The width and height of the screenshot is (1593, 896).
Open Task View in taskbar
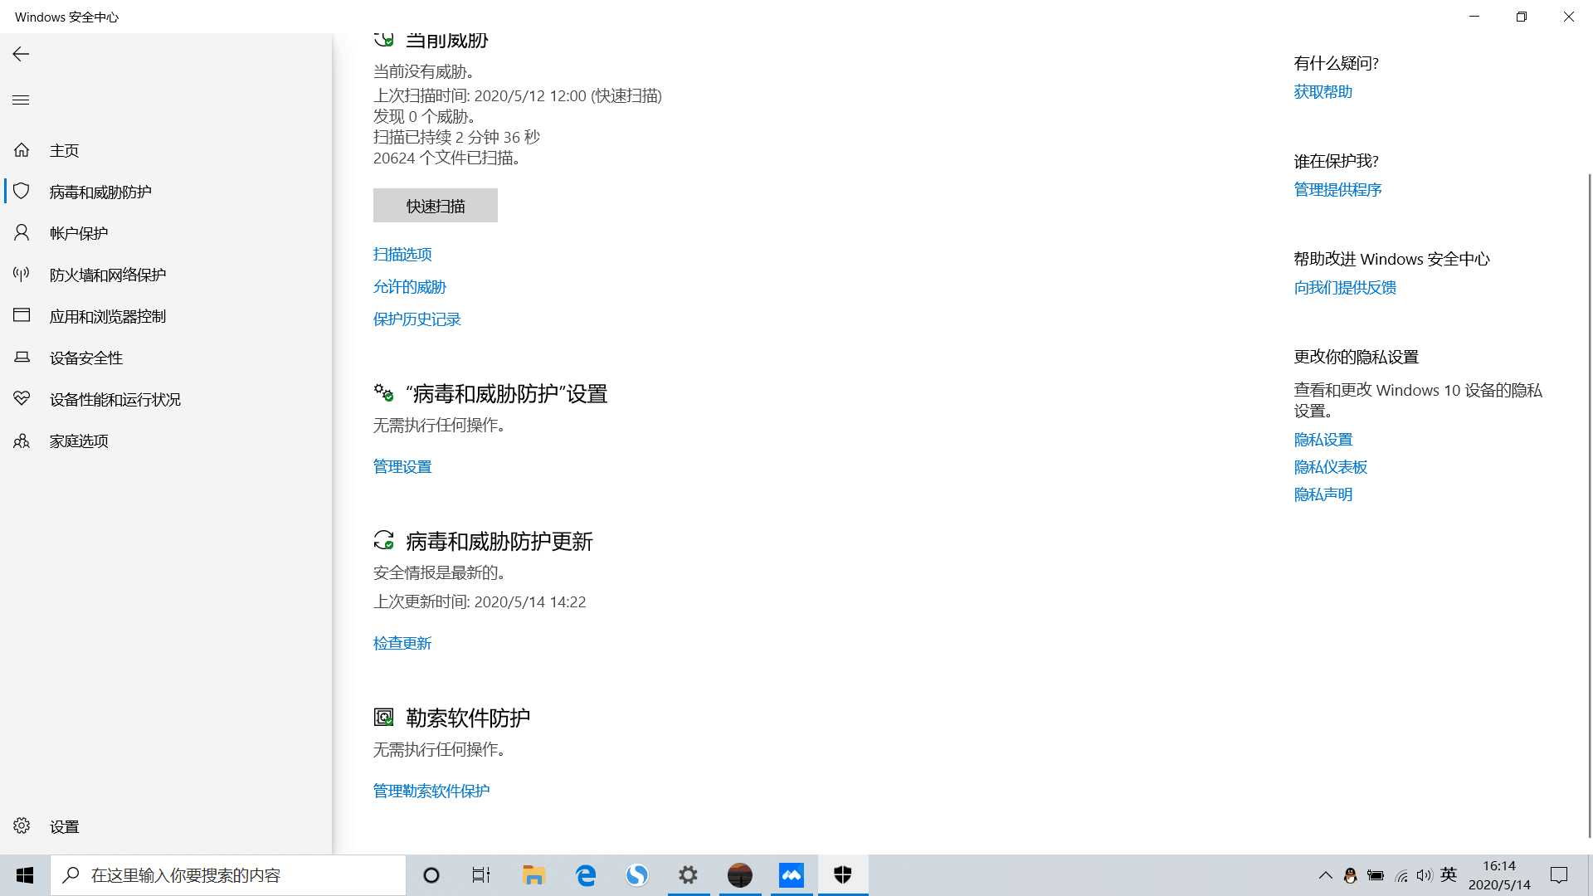[x=481, y=875]
